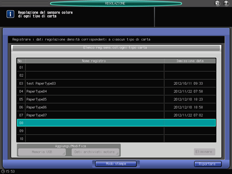Click the speaker sound icon at top right
Screen dimensions: 232x174
(217, 3)
